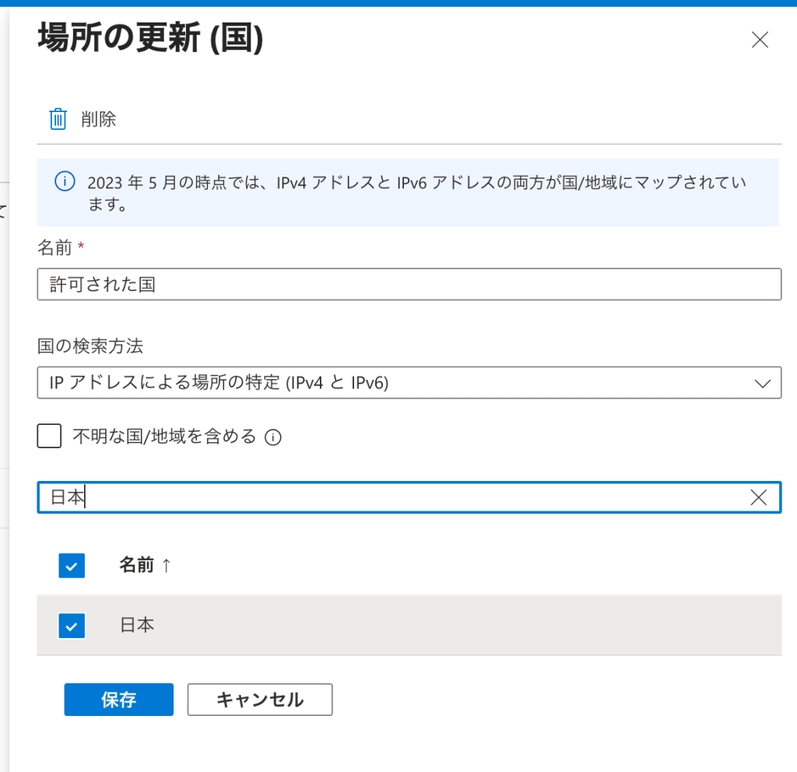
Task: Toggle the select-all checkbox in table header
Action: click(x=72, y=566)
